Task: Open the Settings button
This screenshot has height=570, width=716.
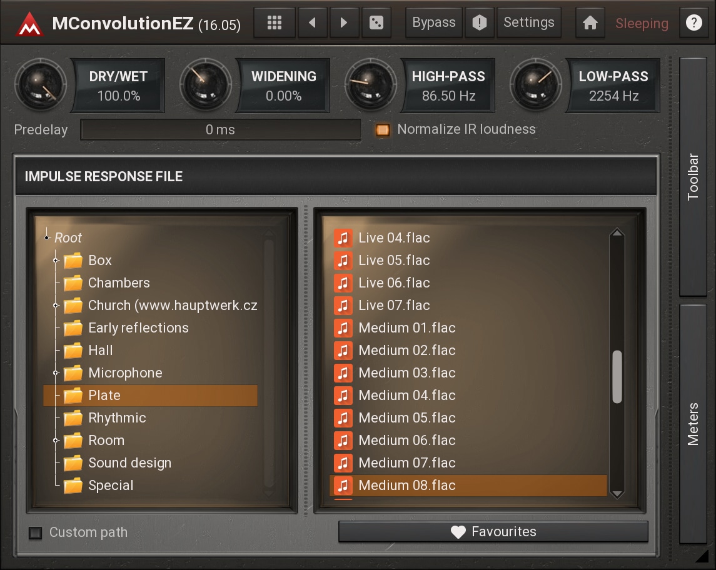Action: click(529, 22)
